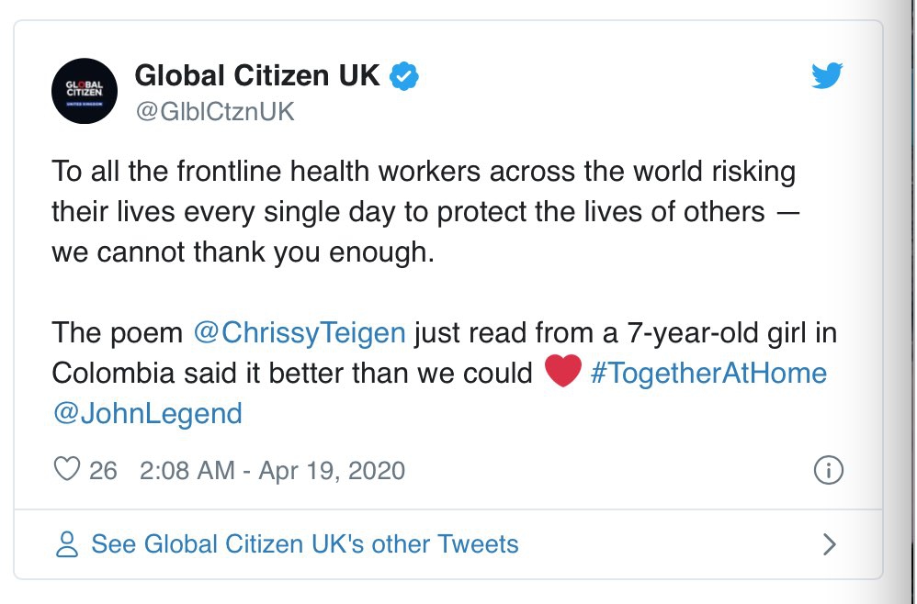This screenshot has width=917, height=604.
Task: Click the Twitter bird logo
Action: (x=826, y=76)
